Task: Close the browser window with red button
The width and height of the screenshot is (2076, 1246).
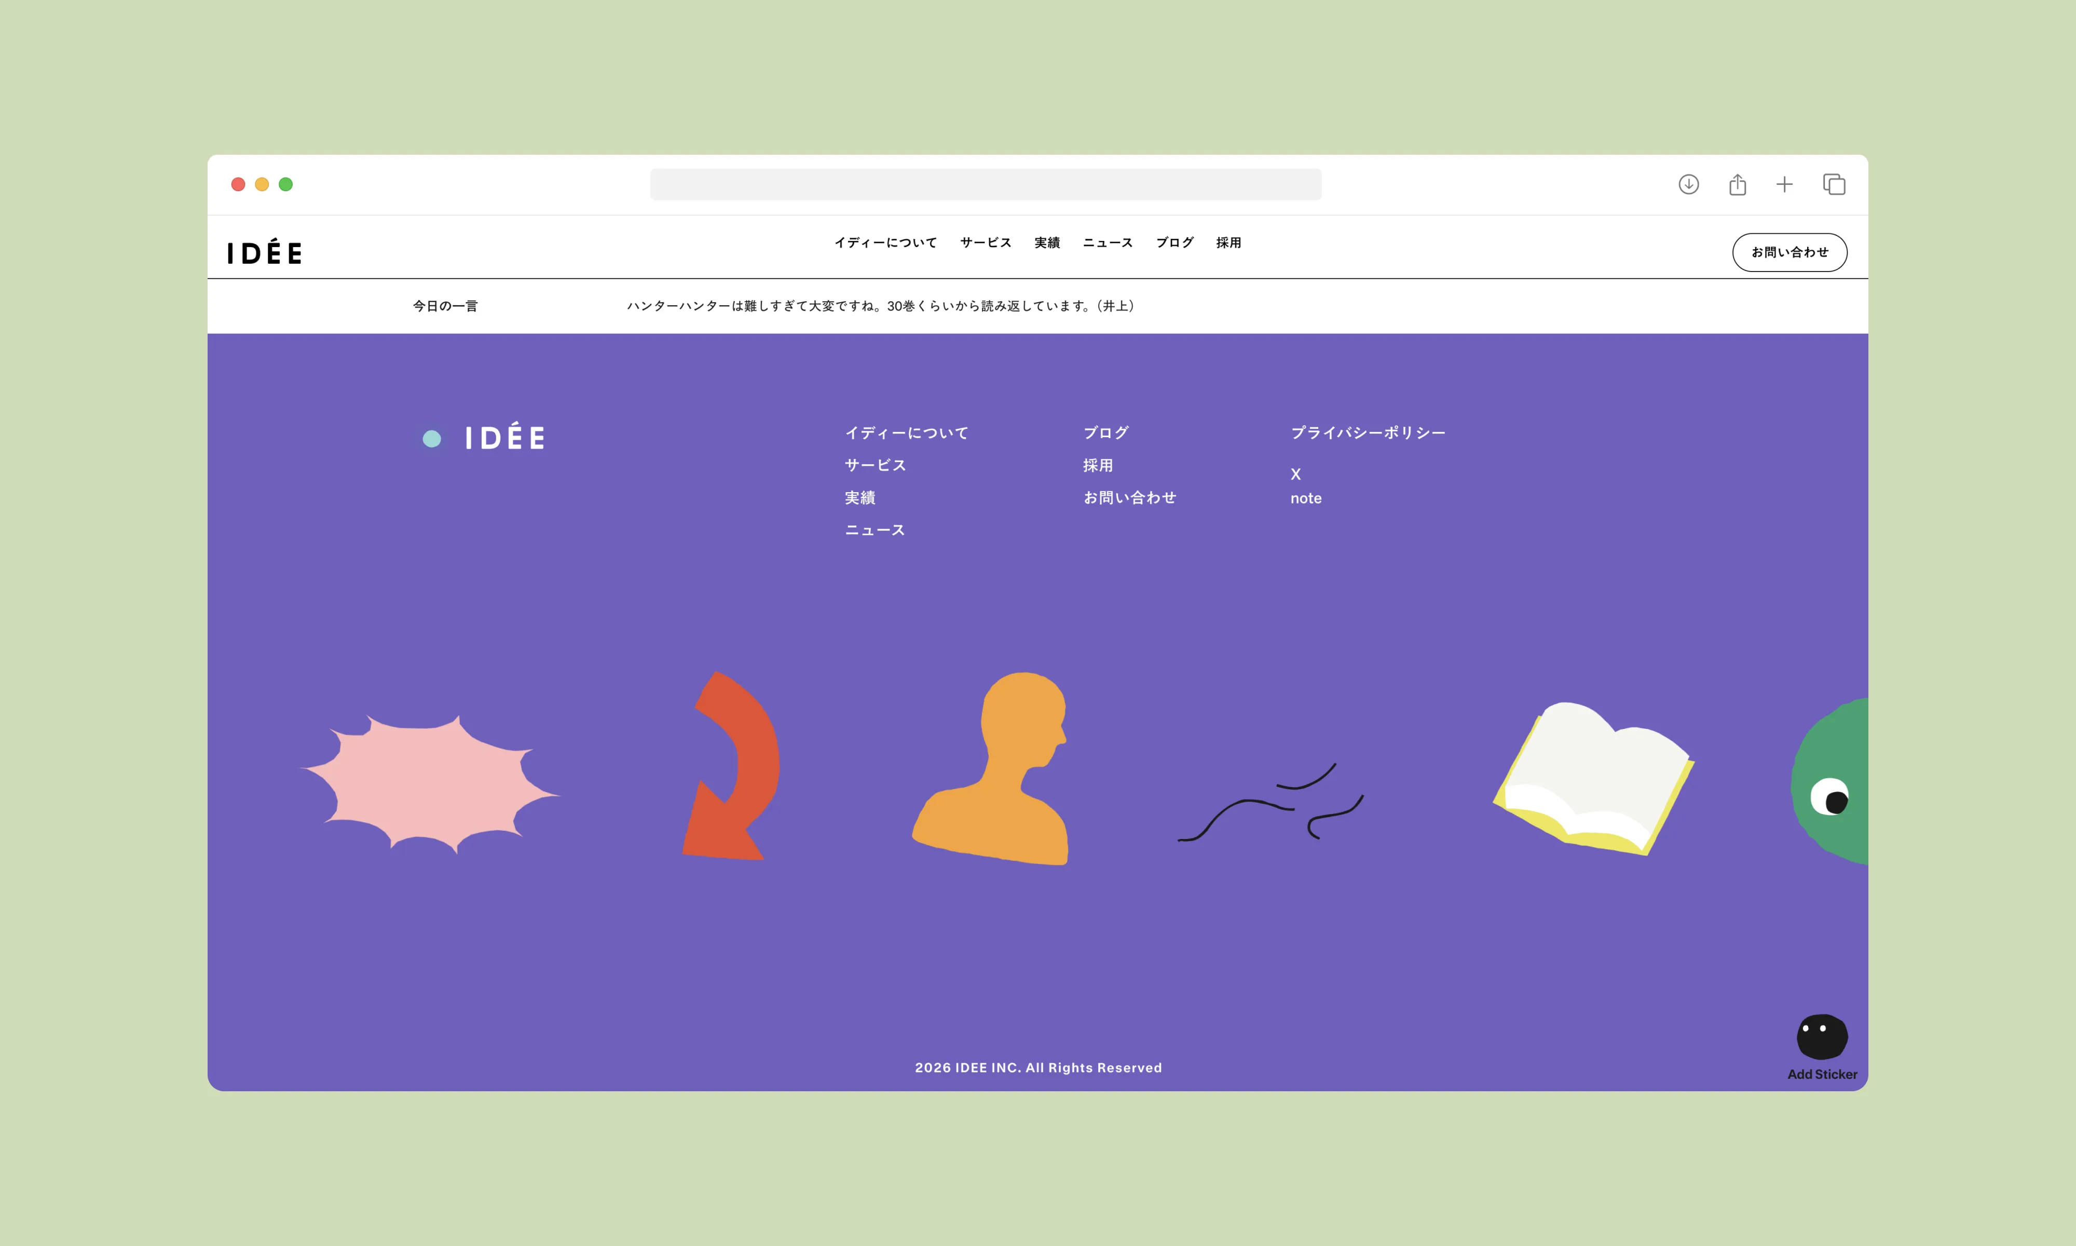Action: point(238,184)
